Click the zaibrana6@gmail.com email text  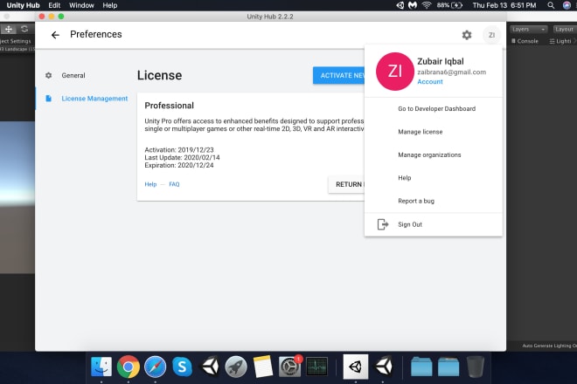coord(451,72)
